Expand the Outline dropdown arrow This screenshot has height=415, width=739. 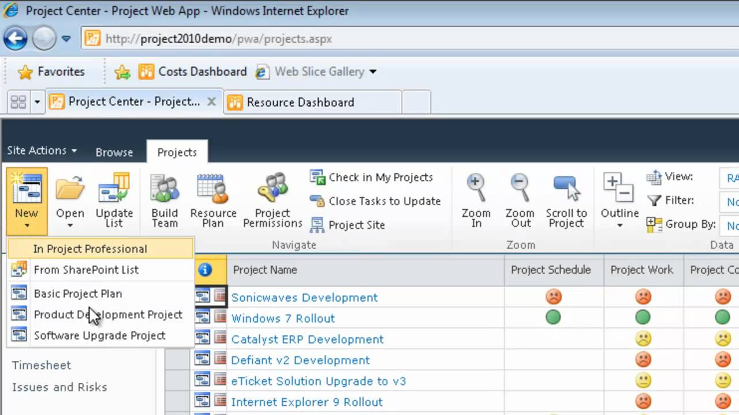[619, 225]
